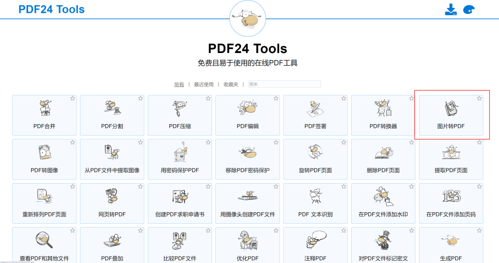The height and width of the screenshot is (263, 499).
Task: Favorite 提取PDF页面 with its star
Action: pyautogui.click(x=479, y=143)
